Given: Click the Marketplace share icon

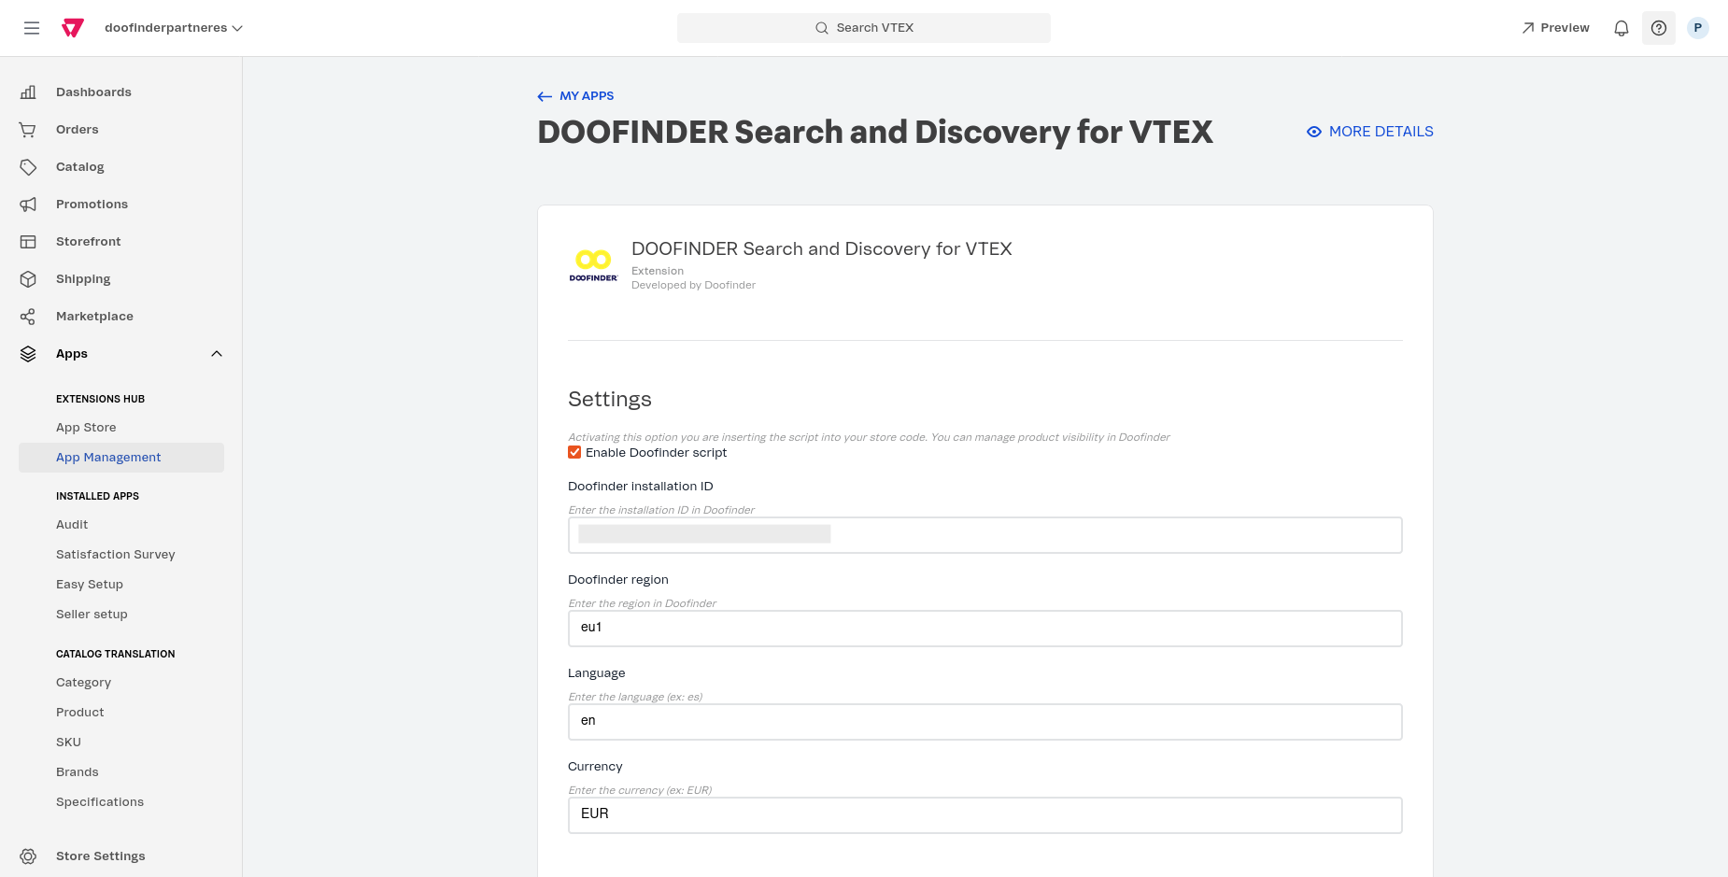Looking at the screenshot, I should (x=28, y=317).
